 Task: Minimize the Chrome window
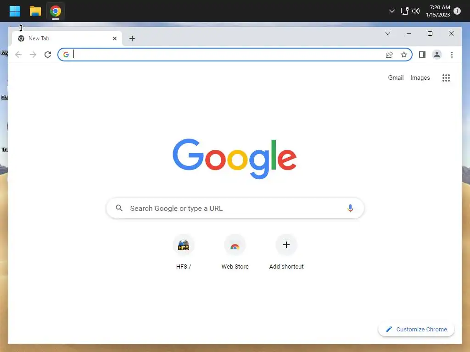pos(409,33)
